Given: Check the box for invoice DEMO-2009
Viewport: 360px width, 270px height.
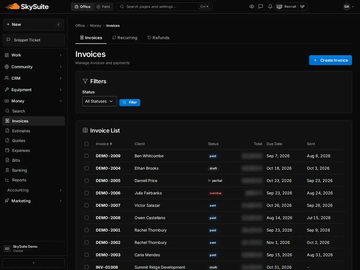Looking at the screenshot, I should click(87, 156).
